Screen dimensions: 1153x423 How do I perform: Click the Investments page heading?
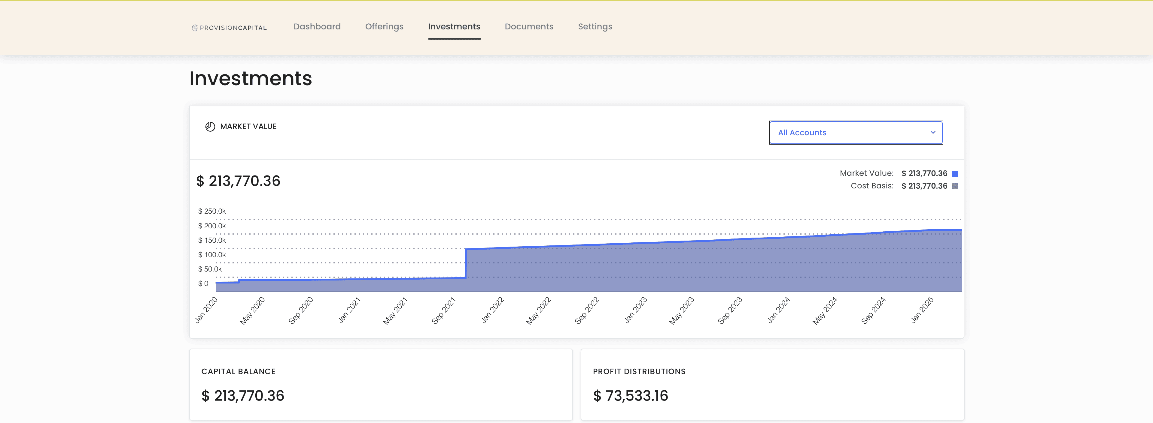click(x=251, y=79)
